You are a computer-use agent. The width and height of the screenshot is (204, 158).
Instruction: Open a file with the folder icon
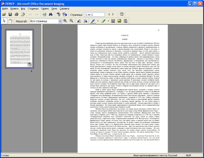point(4,14)
